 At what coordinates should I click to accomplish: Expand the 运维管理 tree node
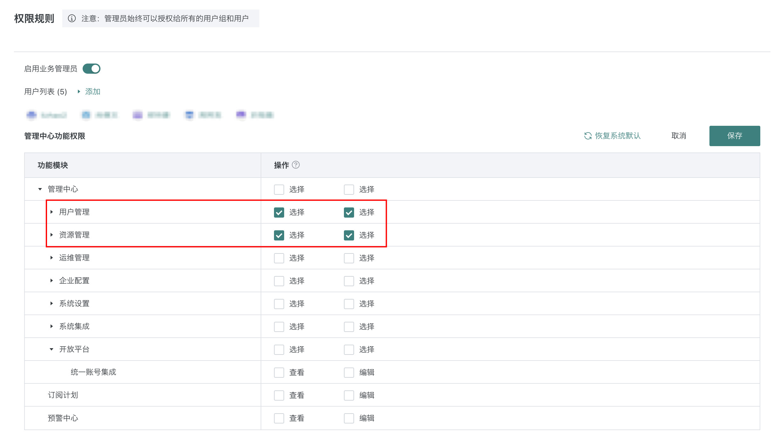point(51,258)
